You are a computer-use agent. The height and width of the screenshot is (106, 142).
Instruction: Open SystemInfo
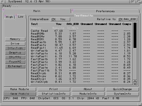[122, 94]
